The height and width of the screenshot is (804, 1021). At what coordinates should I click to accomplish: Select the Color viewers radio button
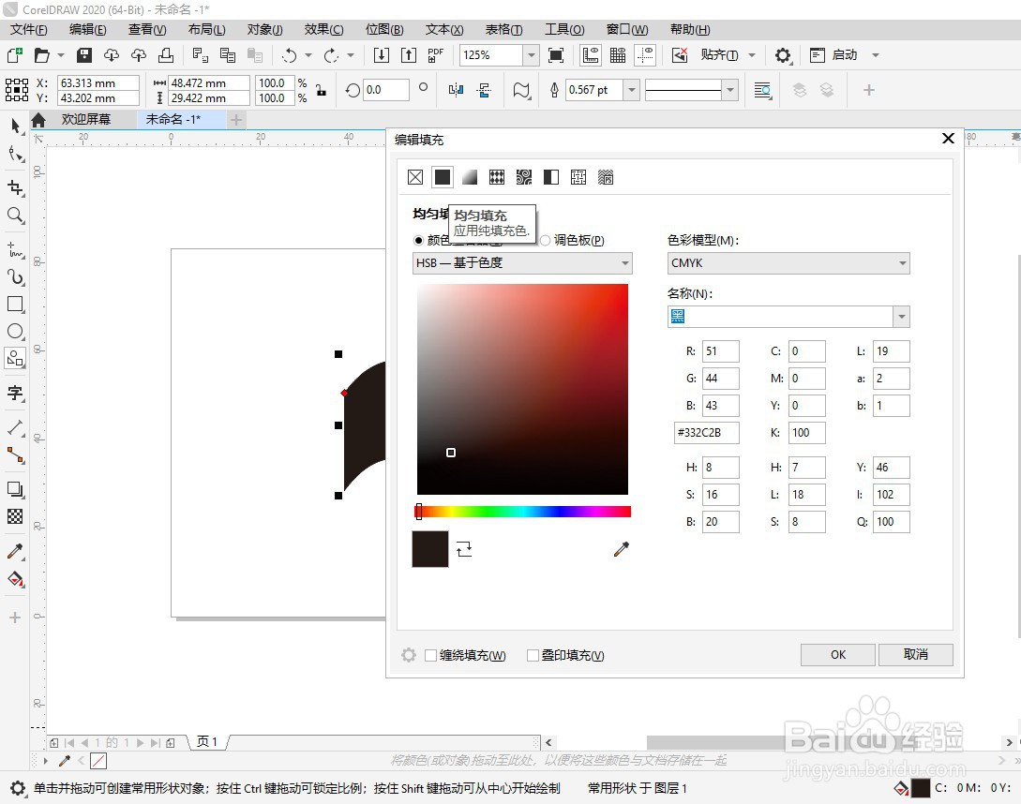coord(419,241)
